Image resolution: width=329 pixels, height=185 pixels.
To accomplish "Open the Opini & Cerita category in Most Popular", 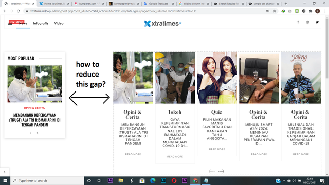I will pyautogui.click(x=34, y=108).
